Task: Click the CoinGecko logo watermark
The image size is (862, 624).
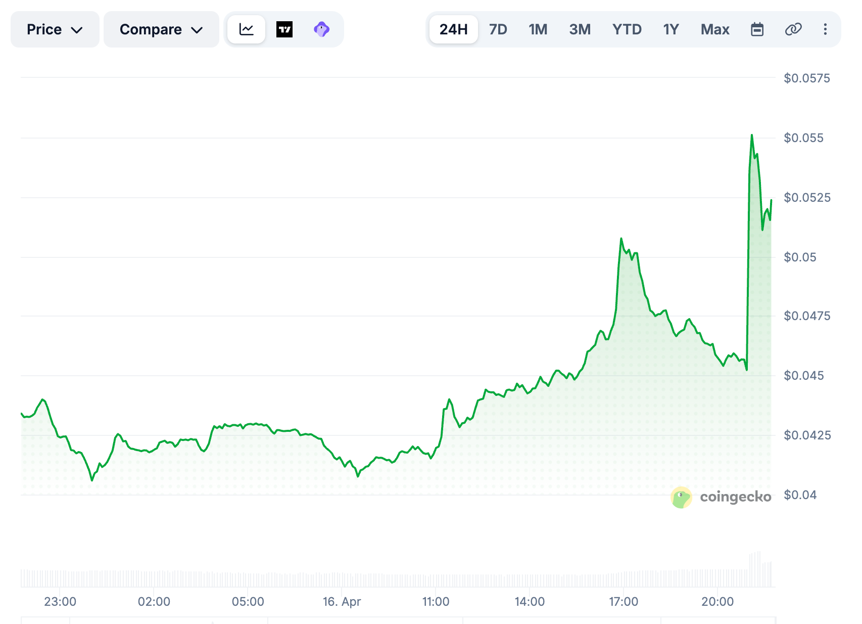Action: pyautogui.click(x=721, y=497)
